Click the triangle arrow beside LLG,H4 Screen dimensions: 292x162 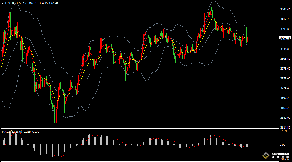point(3,3)
